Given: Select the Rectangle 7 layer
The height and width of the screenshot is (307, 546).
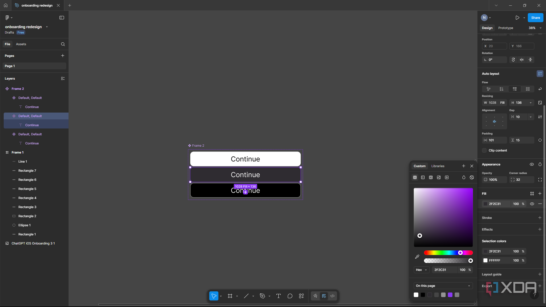Looking at the screenshot, I should pyautogui.click(x=27, y=171).
